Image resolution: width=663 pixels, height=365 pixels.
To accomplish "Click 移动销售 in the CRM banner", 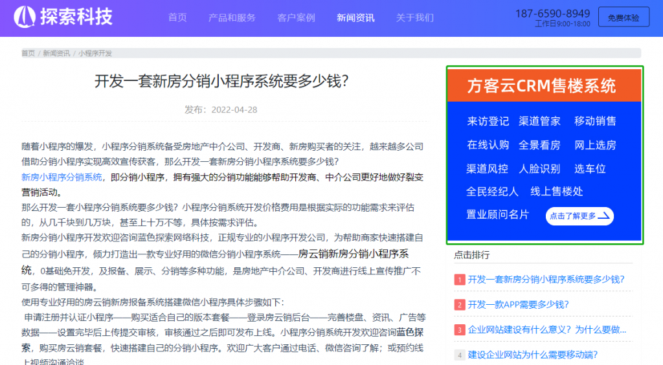I will coord(596,121).
